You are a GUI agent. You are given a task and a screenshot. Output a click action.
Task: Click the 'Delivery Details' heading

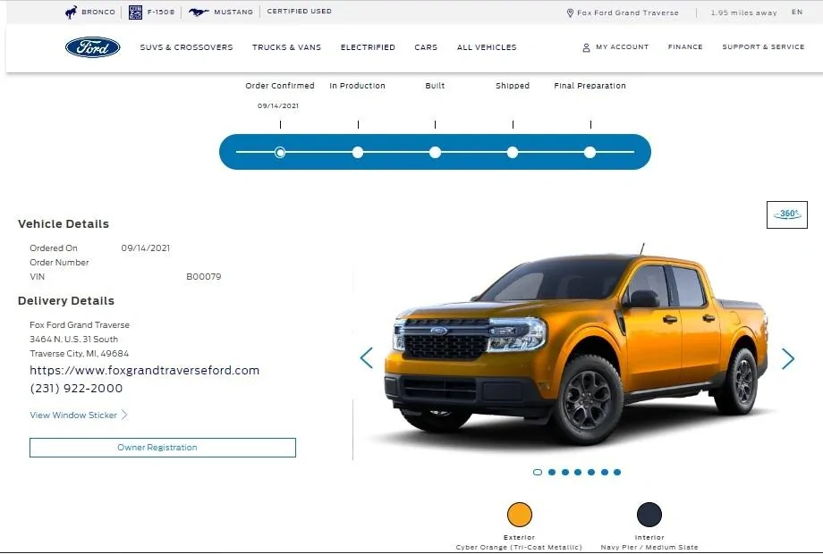click(66, 301)
